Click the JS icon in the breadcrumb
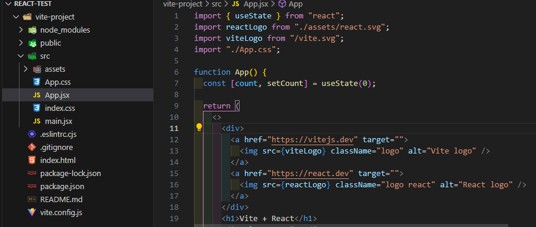Image resolution: width=536 pixels, height=227 pixels. (235, 4)
